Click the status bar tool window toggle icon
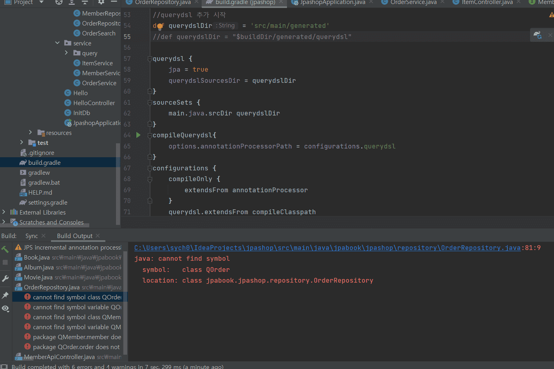The height and width of the screenshot is (369, 554). (4, 366)
